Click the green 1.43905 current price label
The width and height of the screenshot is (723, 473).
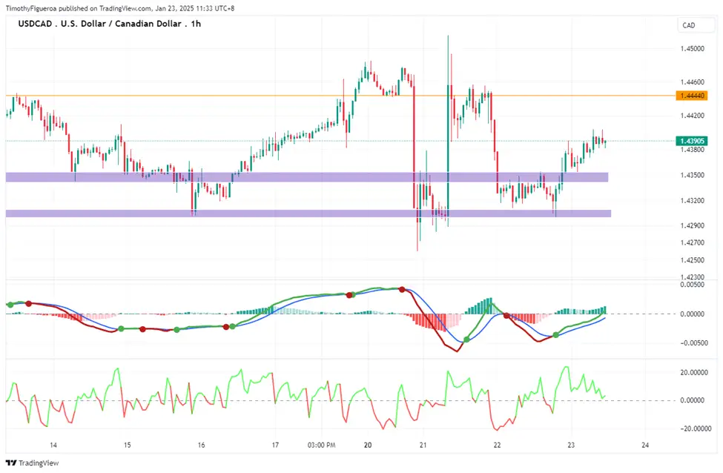pyautogui.click(x=690, y=141)
